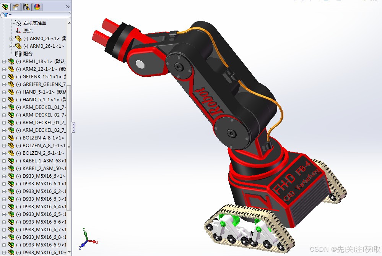Click the part icon of GELENK_15-1<1>

[x=11, y=77]
